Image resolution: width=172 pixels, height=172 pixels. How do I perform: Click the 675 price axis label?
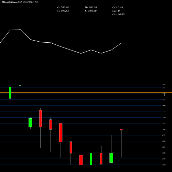tap(164, 135)
